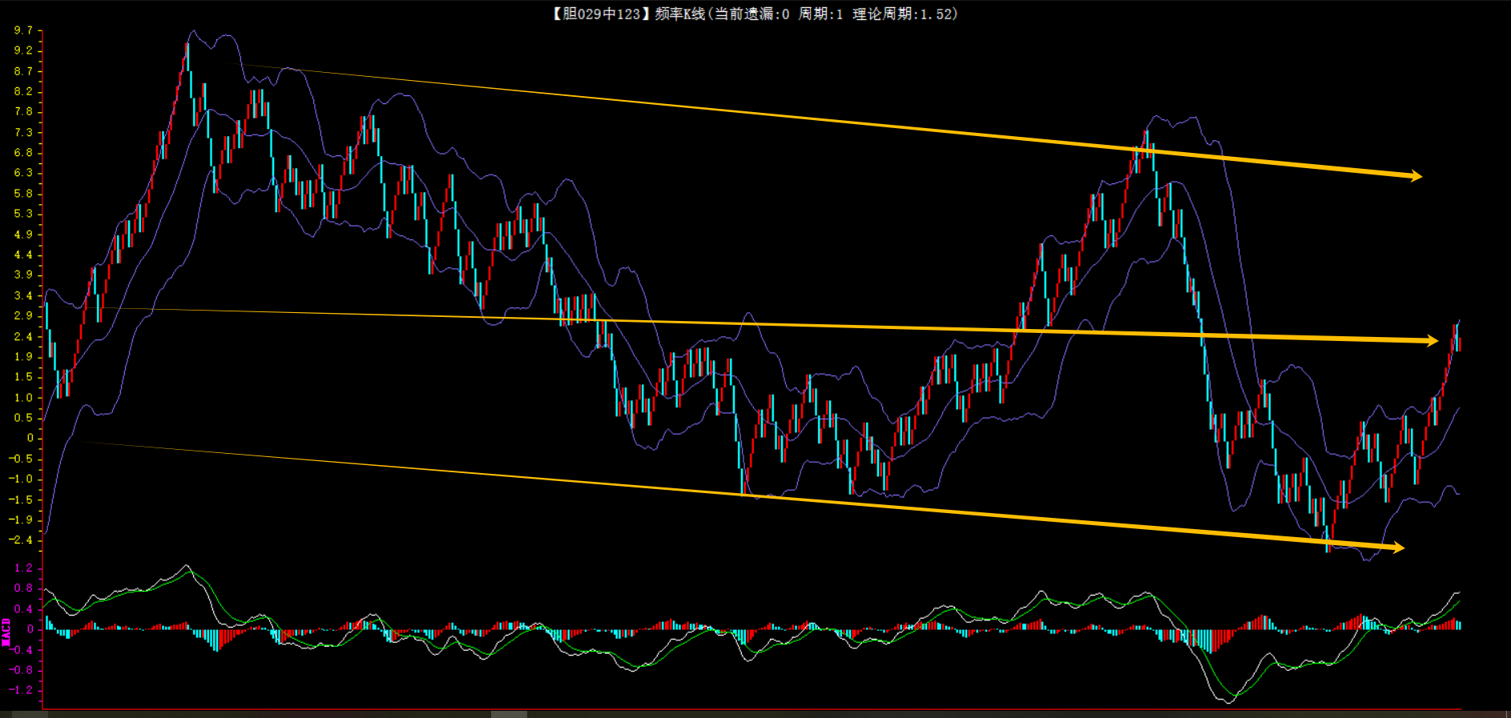1511x718 pixels.
Task: Click the 9.2 axis label
Action: tap(23, 50)
